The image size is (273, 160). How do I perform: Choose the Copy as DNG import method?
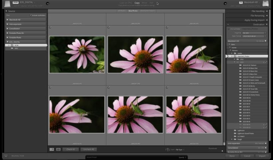point(126,3)
